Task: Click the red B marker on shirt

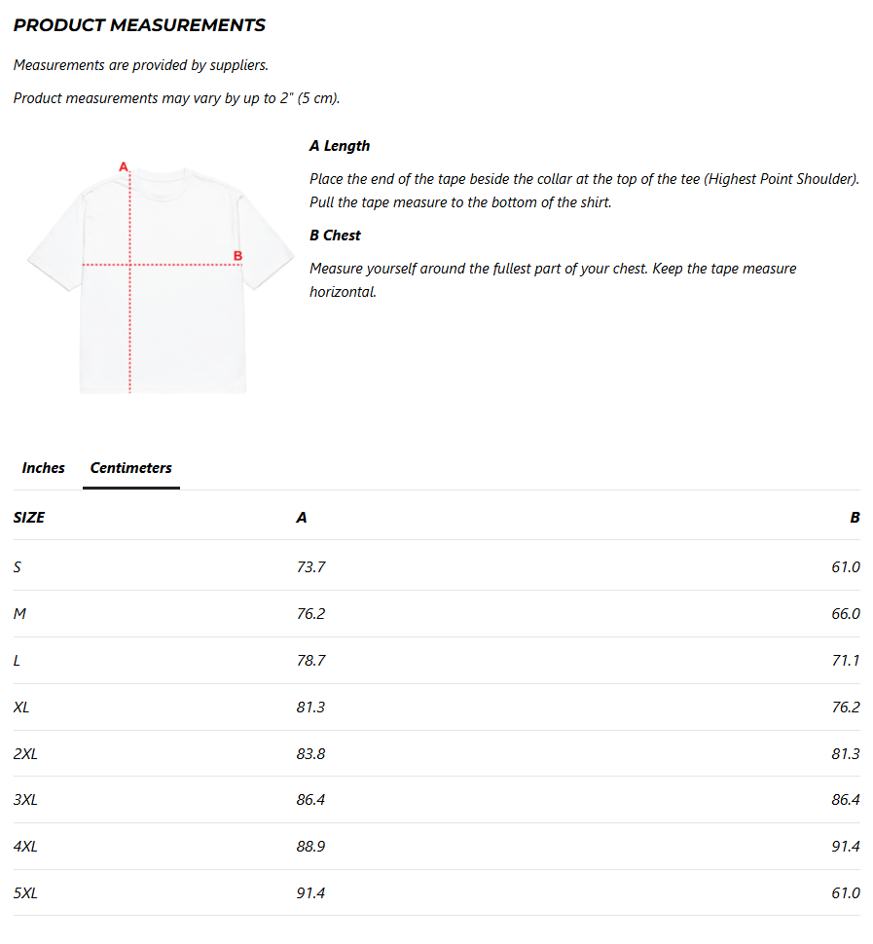Action: 237,256
